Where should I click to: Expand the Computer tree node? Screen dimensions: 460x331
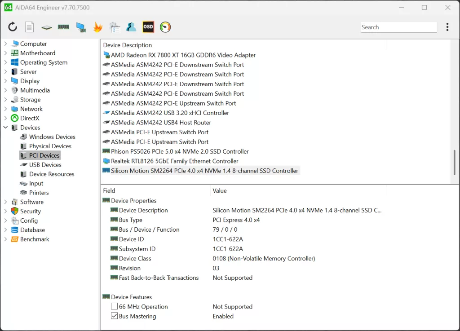click(5, 44)
